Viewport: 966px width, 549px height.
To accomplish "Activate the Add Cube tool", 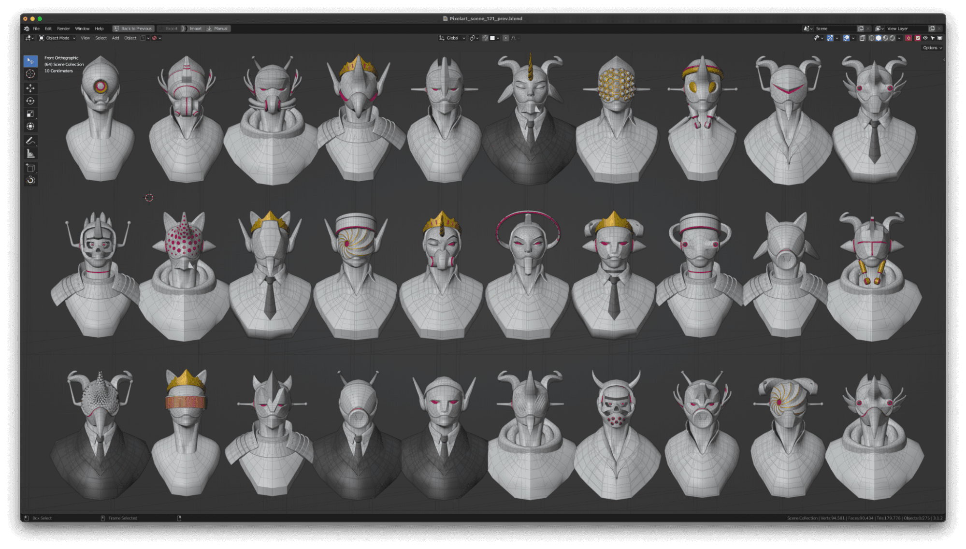I will click(x=30, y=168).
